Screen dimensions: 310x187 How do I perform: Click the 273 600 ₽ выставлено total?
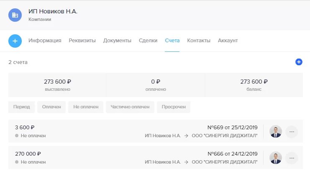pyautogui.click(x=57, y=85)
